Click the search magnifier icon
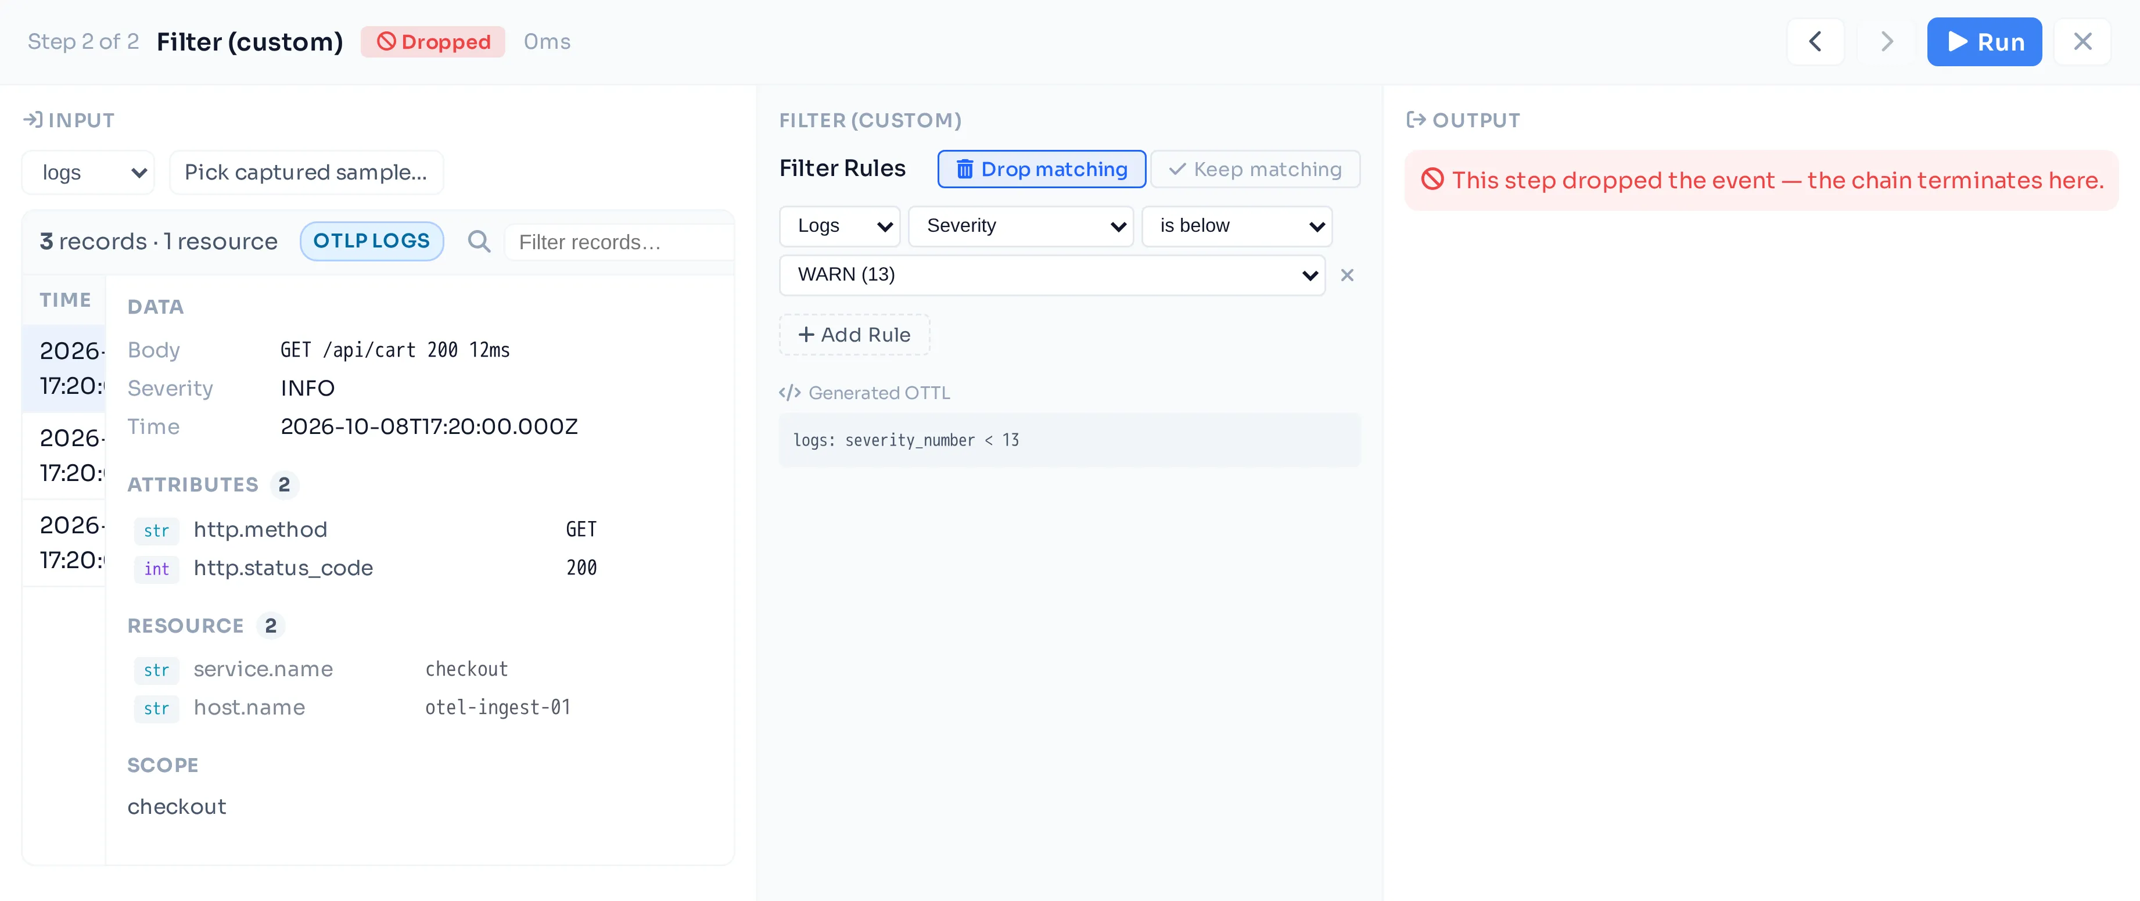 pos(479,242)
